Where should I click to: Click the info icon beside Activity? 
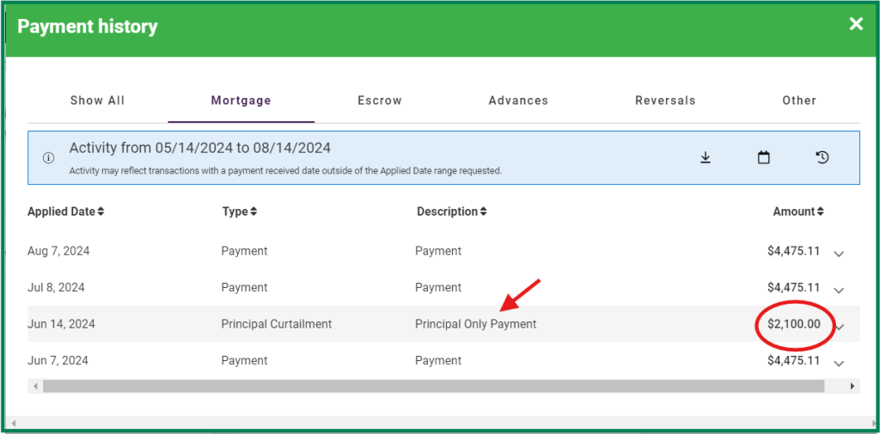pyautogui.click(x=49, y=158)
